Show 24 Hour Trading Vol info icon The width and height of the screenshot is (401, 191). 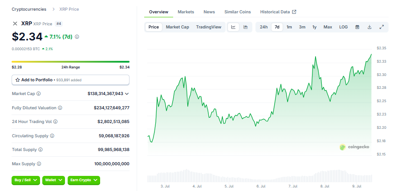tap(56, 122)
